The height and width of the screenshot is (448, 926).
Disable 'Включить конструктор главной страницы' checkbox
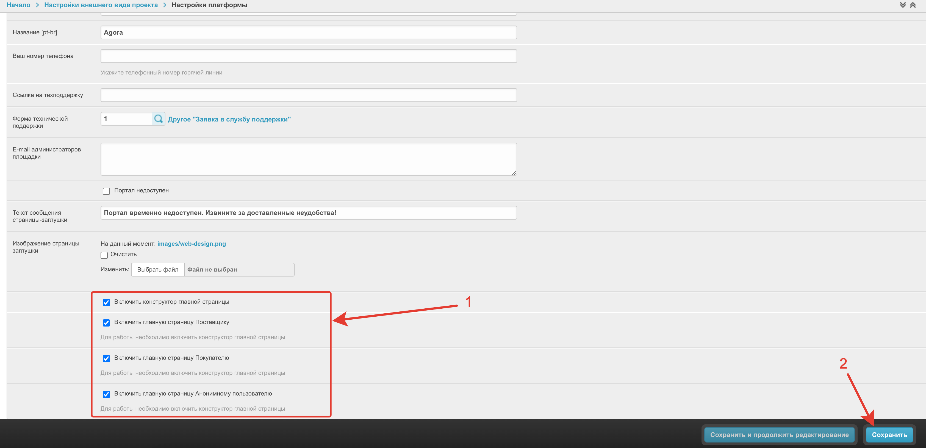(106, 302)
